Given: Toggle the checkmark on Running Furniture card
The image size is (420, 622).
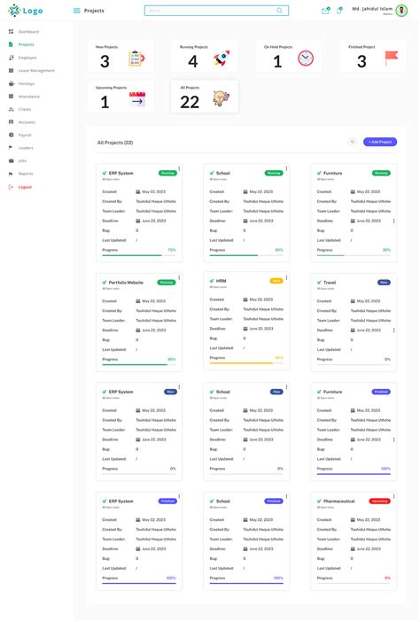Looking at the screenshot, I should click(319, 174).
